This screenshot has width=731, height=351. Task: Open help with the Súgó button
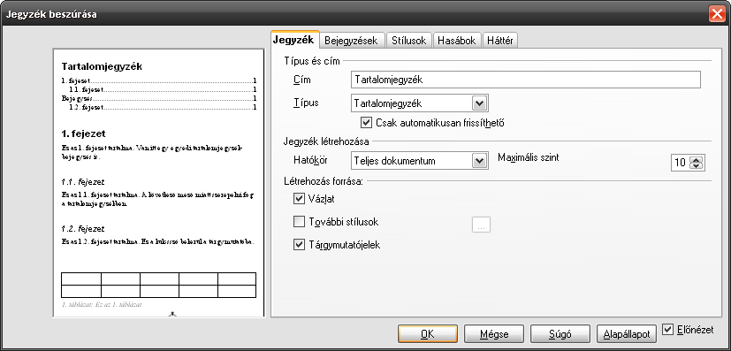coord(560,333)
